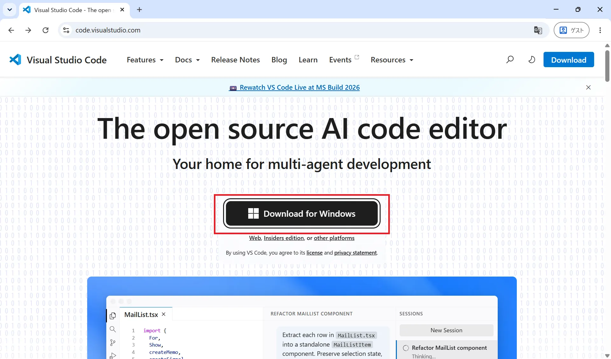Image resolution: width=611 pixels, height=359 pixels.
Task: Open the tab search dropdown arrow
Action: 10,10
